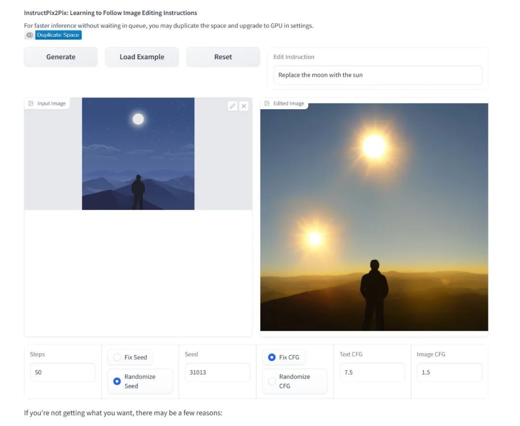Click the Load Example button

pyautogui.click(x=142, y=57)
